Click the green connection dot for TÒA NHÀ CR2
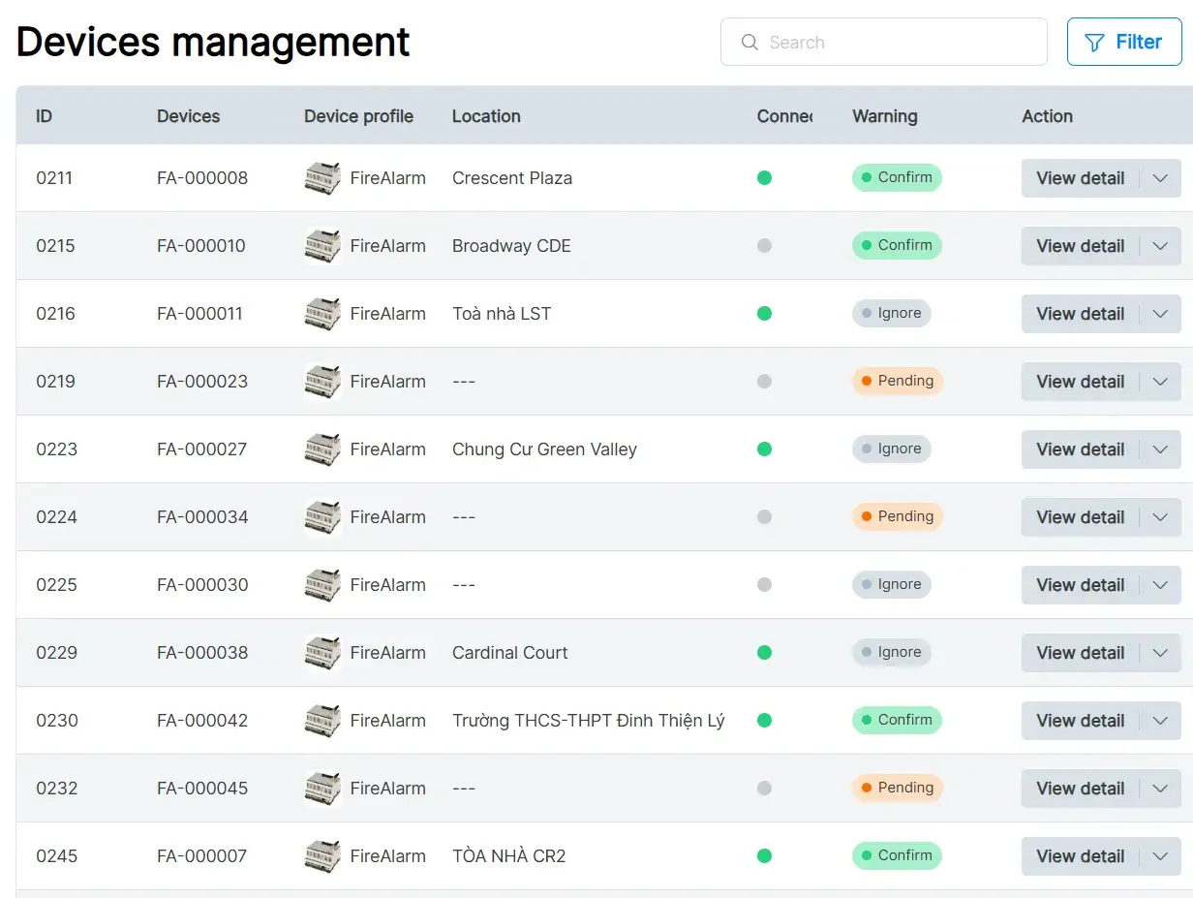Viewport: 1193px width, 898px height. pyautogui.click(x=764, y=856)
